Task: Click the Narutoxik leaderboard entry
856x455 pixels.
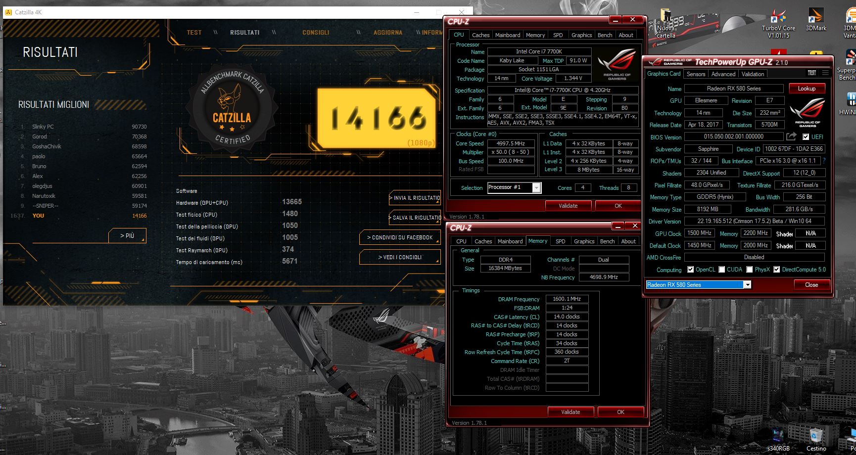Action: tap(83, 196)
